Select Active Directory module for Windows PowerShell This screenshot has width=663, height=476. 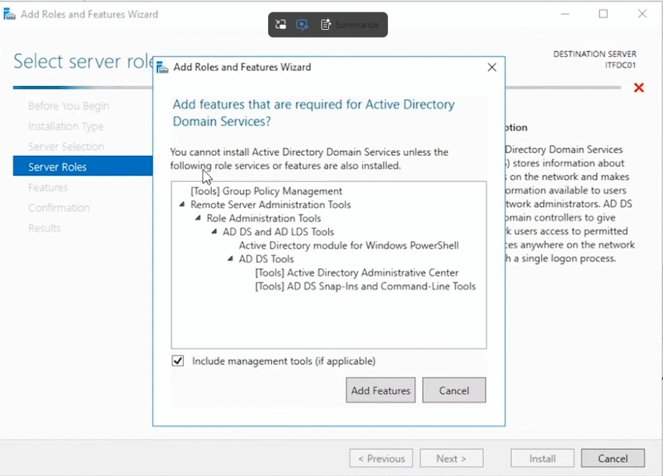[349, 245]
